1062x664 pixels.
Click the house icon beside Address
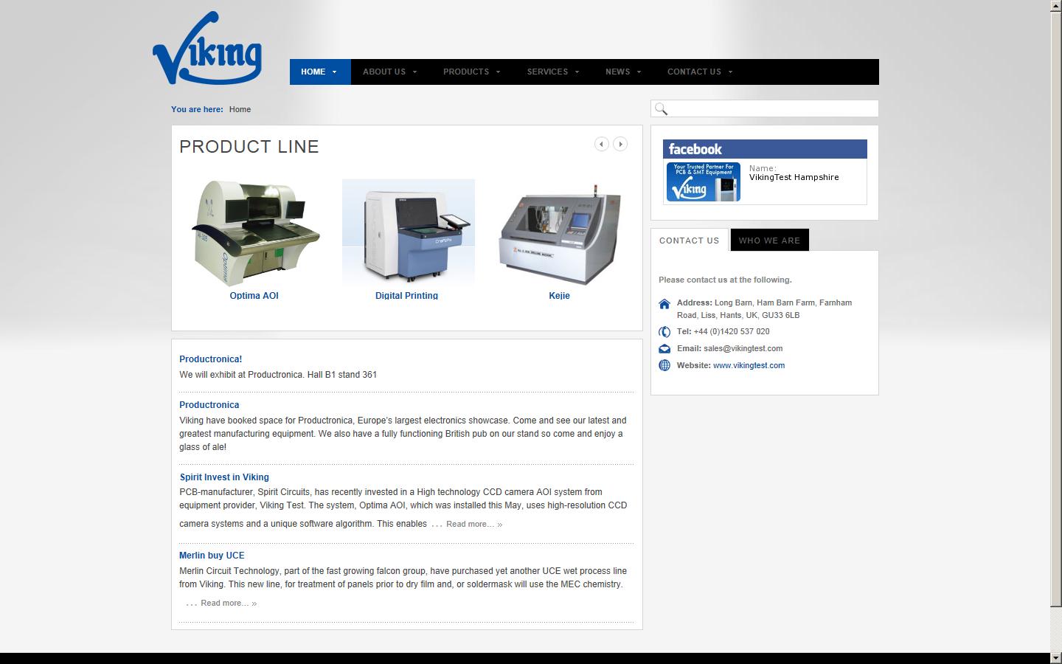[x=664, y=303]
